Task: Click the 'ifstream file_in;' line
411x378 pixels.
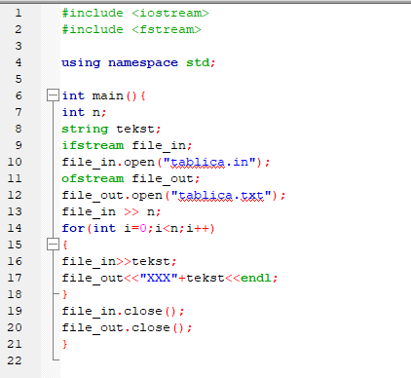Action: point(127,145)
